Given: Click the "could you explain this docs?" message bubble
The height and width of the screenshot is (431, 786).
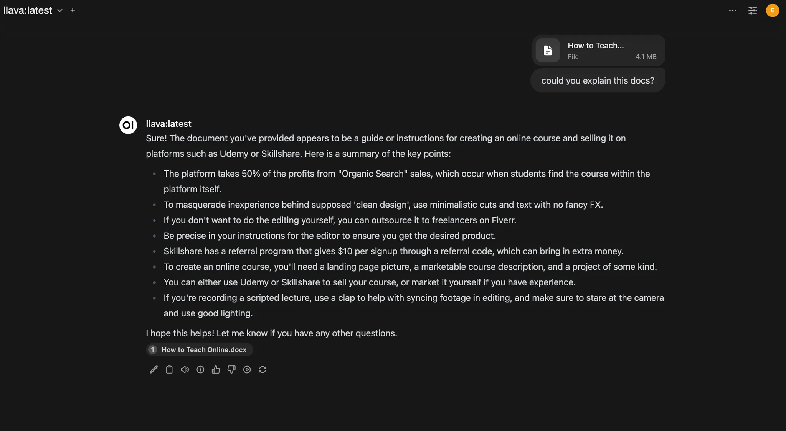Looking at the screenshot, I should tap(598, 81).
